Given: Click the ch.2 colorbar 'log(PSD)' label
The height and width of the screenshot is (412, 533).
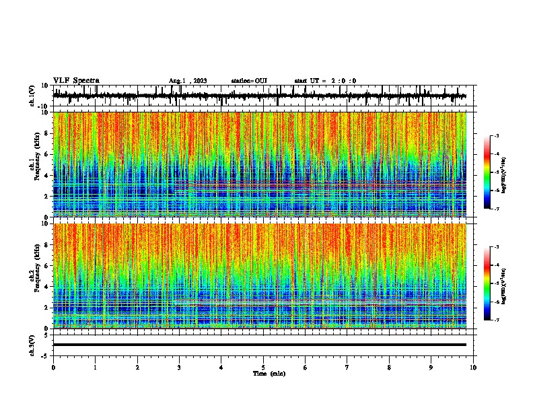Looking at the screenshot, I should click(504, 286).
